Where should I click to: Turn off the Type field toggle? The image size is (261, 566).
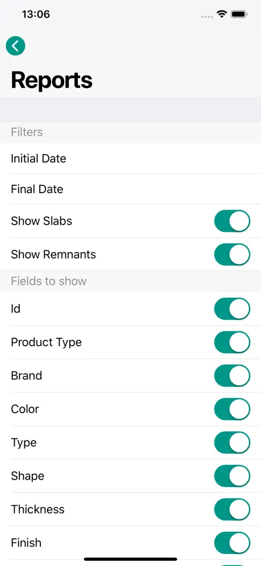[232, 443]
